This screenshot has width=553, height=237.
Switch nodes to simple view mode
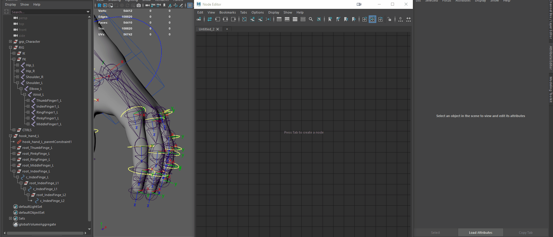(x=279, y=19)
